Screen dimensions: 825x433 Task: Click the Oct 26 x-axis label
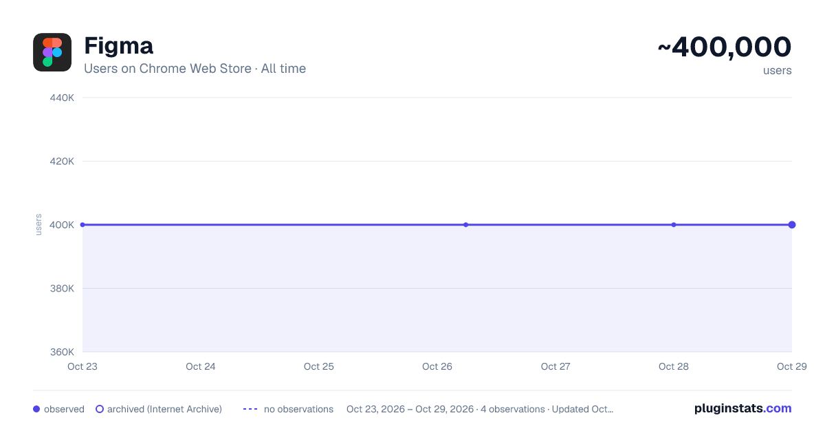click(437, 366)
